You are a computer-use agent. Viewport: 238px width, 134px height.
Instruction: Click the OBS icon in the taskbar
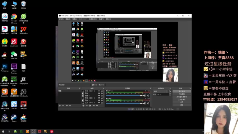point(33,131)
